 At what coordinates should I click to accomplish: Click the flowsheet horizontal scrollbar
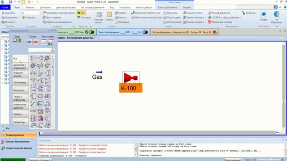(158, 132)
